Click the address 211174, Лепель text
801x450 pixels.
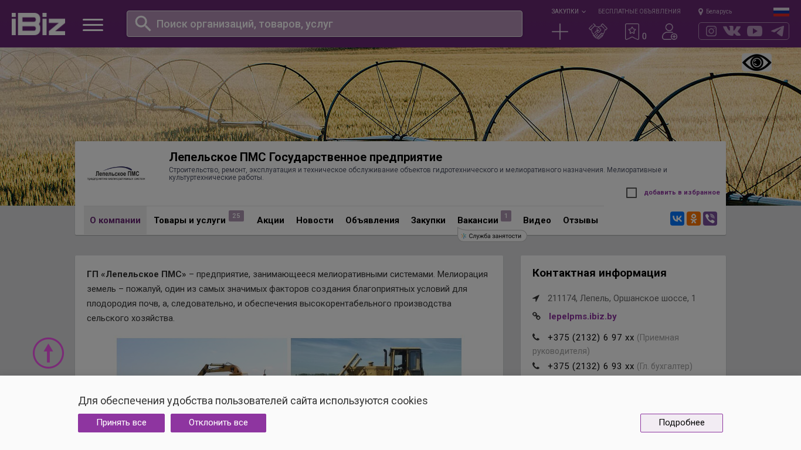622,298
